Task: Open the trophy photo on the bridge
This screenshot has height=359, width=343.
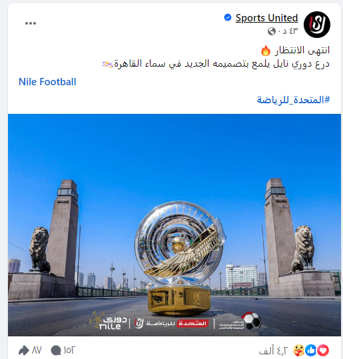Action: (x=174, y=225)
